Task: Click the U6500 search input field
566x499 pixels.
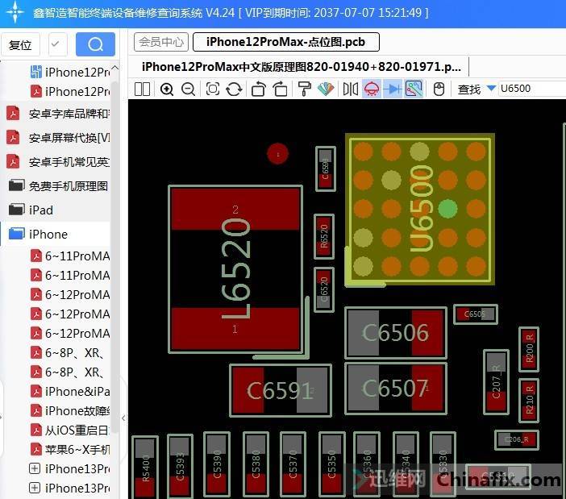Action: 529,89
